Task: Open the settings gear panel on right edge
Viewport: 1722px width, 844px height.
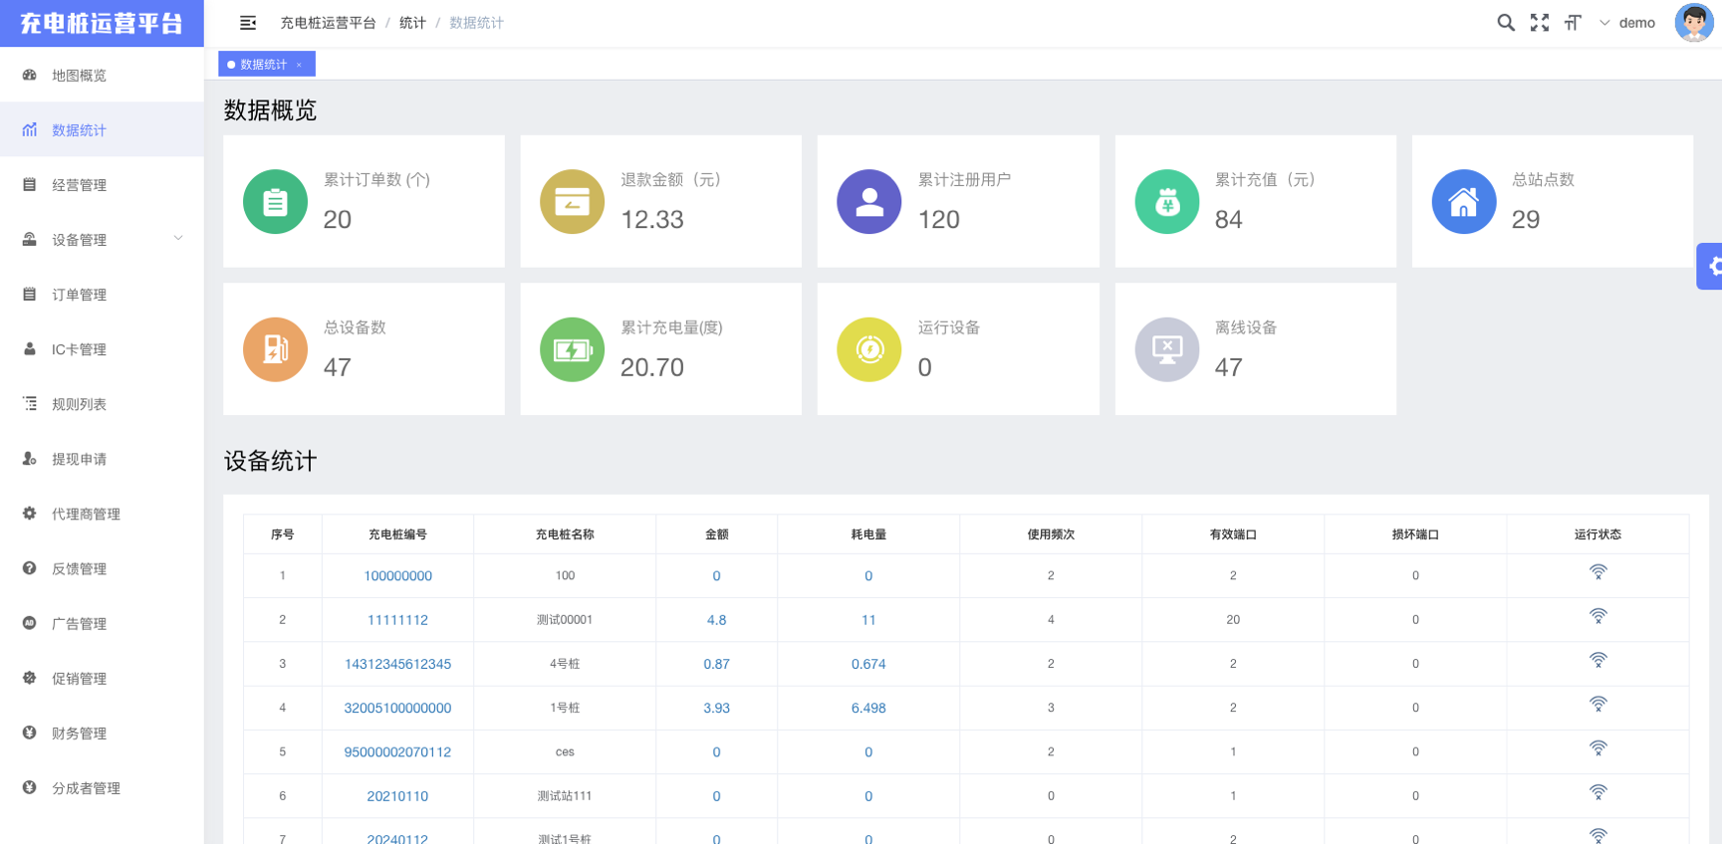Action: click(x=1711, y=266)
